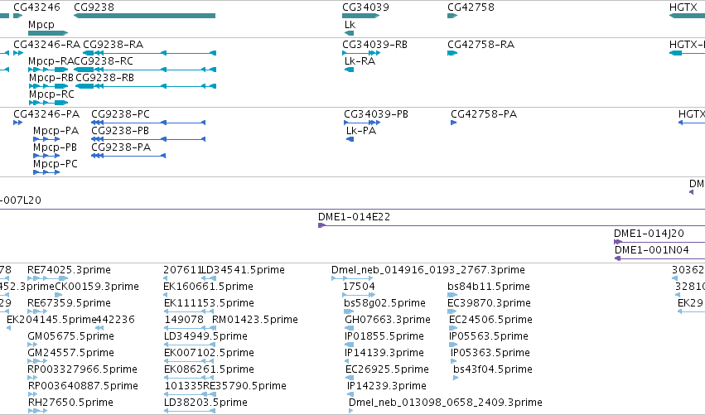705x415 pixels.
Task: Open the Mpcp-RC transcript label
Action: pyautogui.click(x=51, y=94)
